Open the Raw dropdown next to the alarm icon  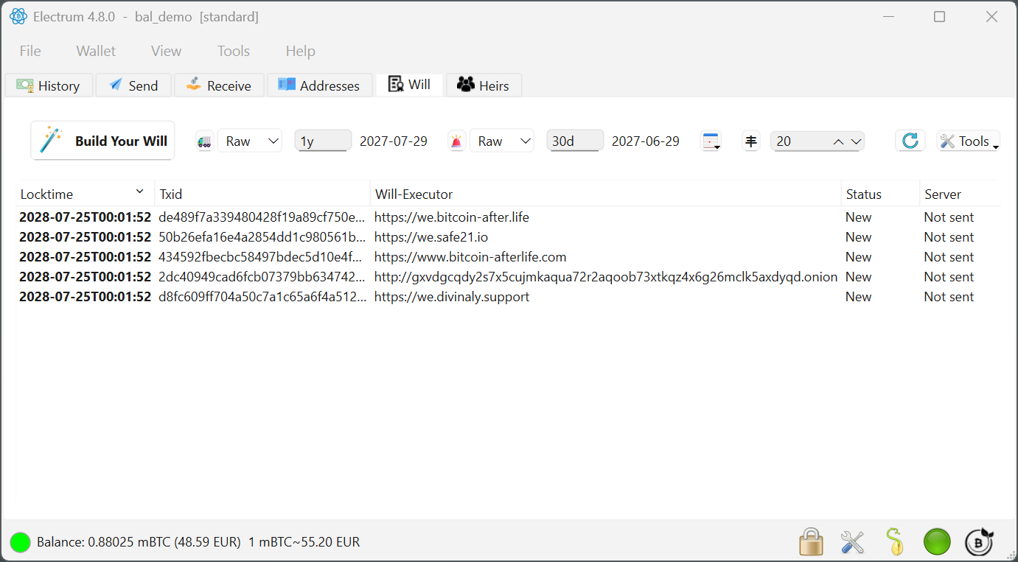point(502,141)
